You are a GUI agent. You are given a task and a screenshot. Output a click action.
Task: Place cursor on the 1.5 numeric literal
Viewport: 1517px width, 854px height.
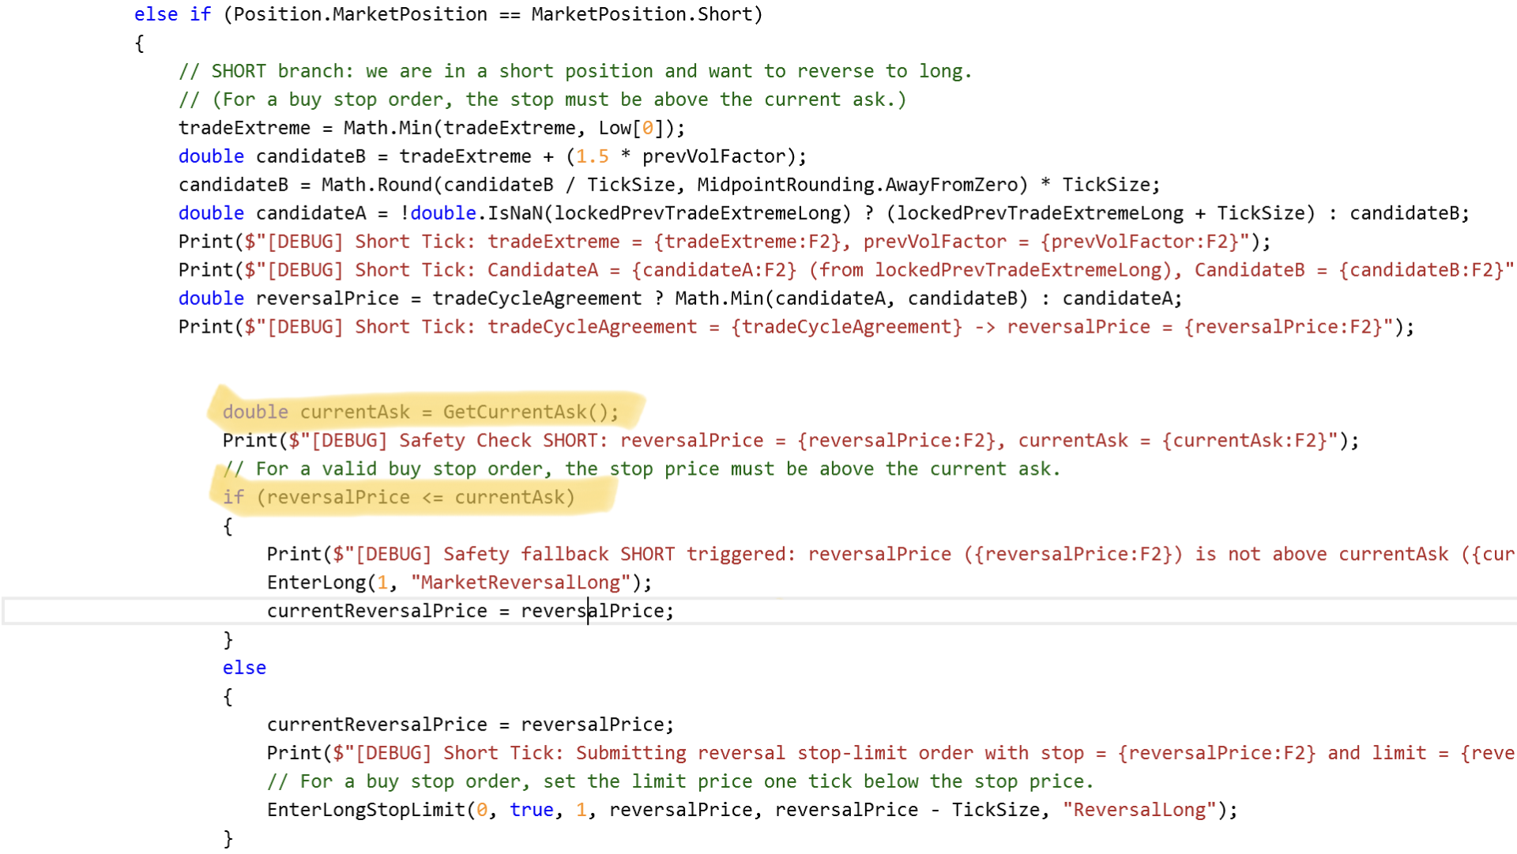[x=592, y=156]
